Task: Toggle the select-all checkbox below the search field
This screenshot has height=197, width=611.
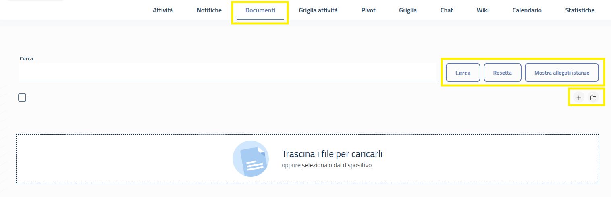Action: pyautogui.click(x=22, y=97)
